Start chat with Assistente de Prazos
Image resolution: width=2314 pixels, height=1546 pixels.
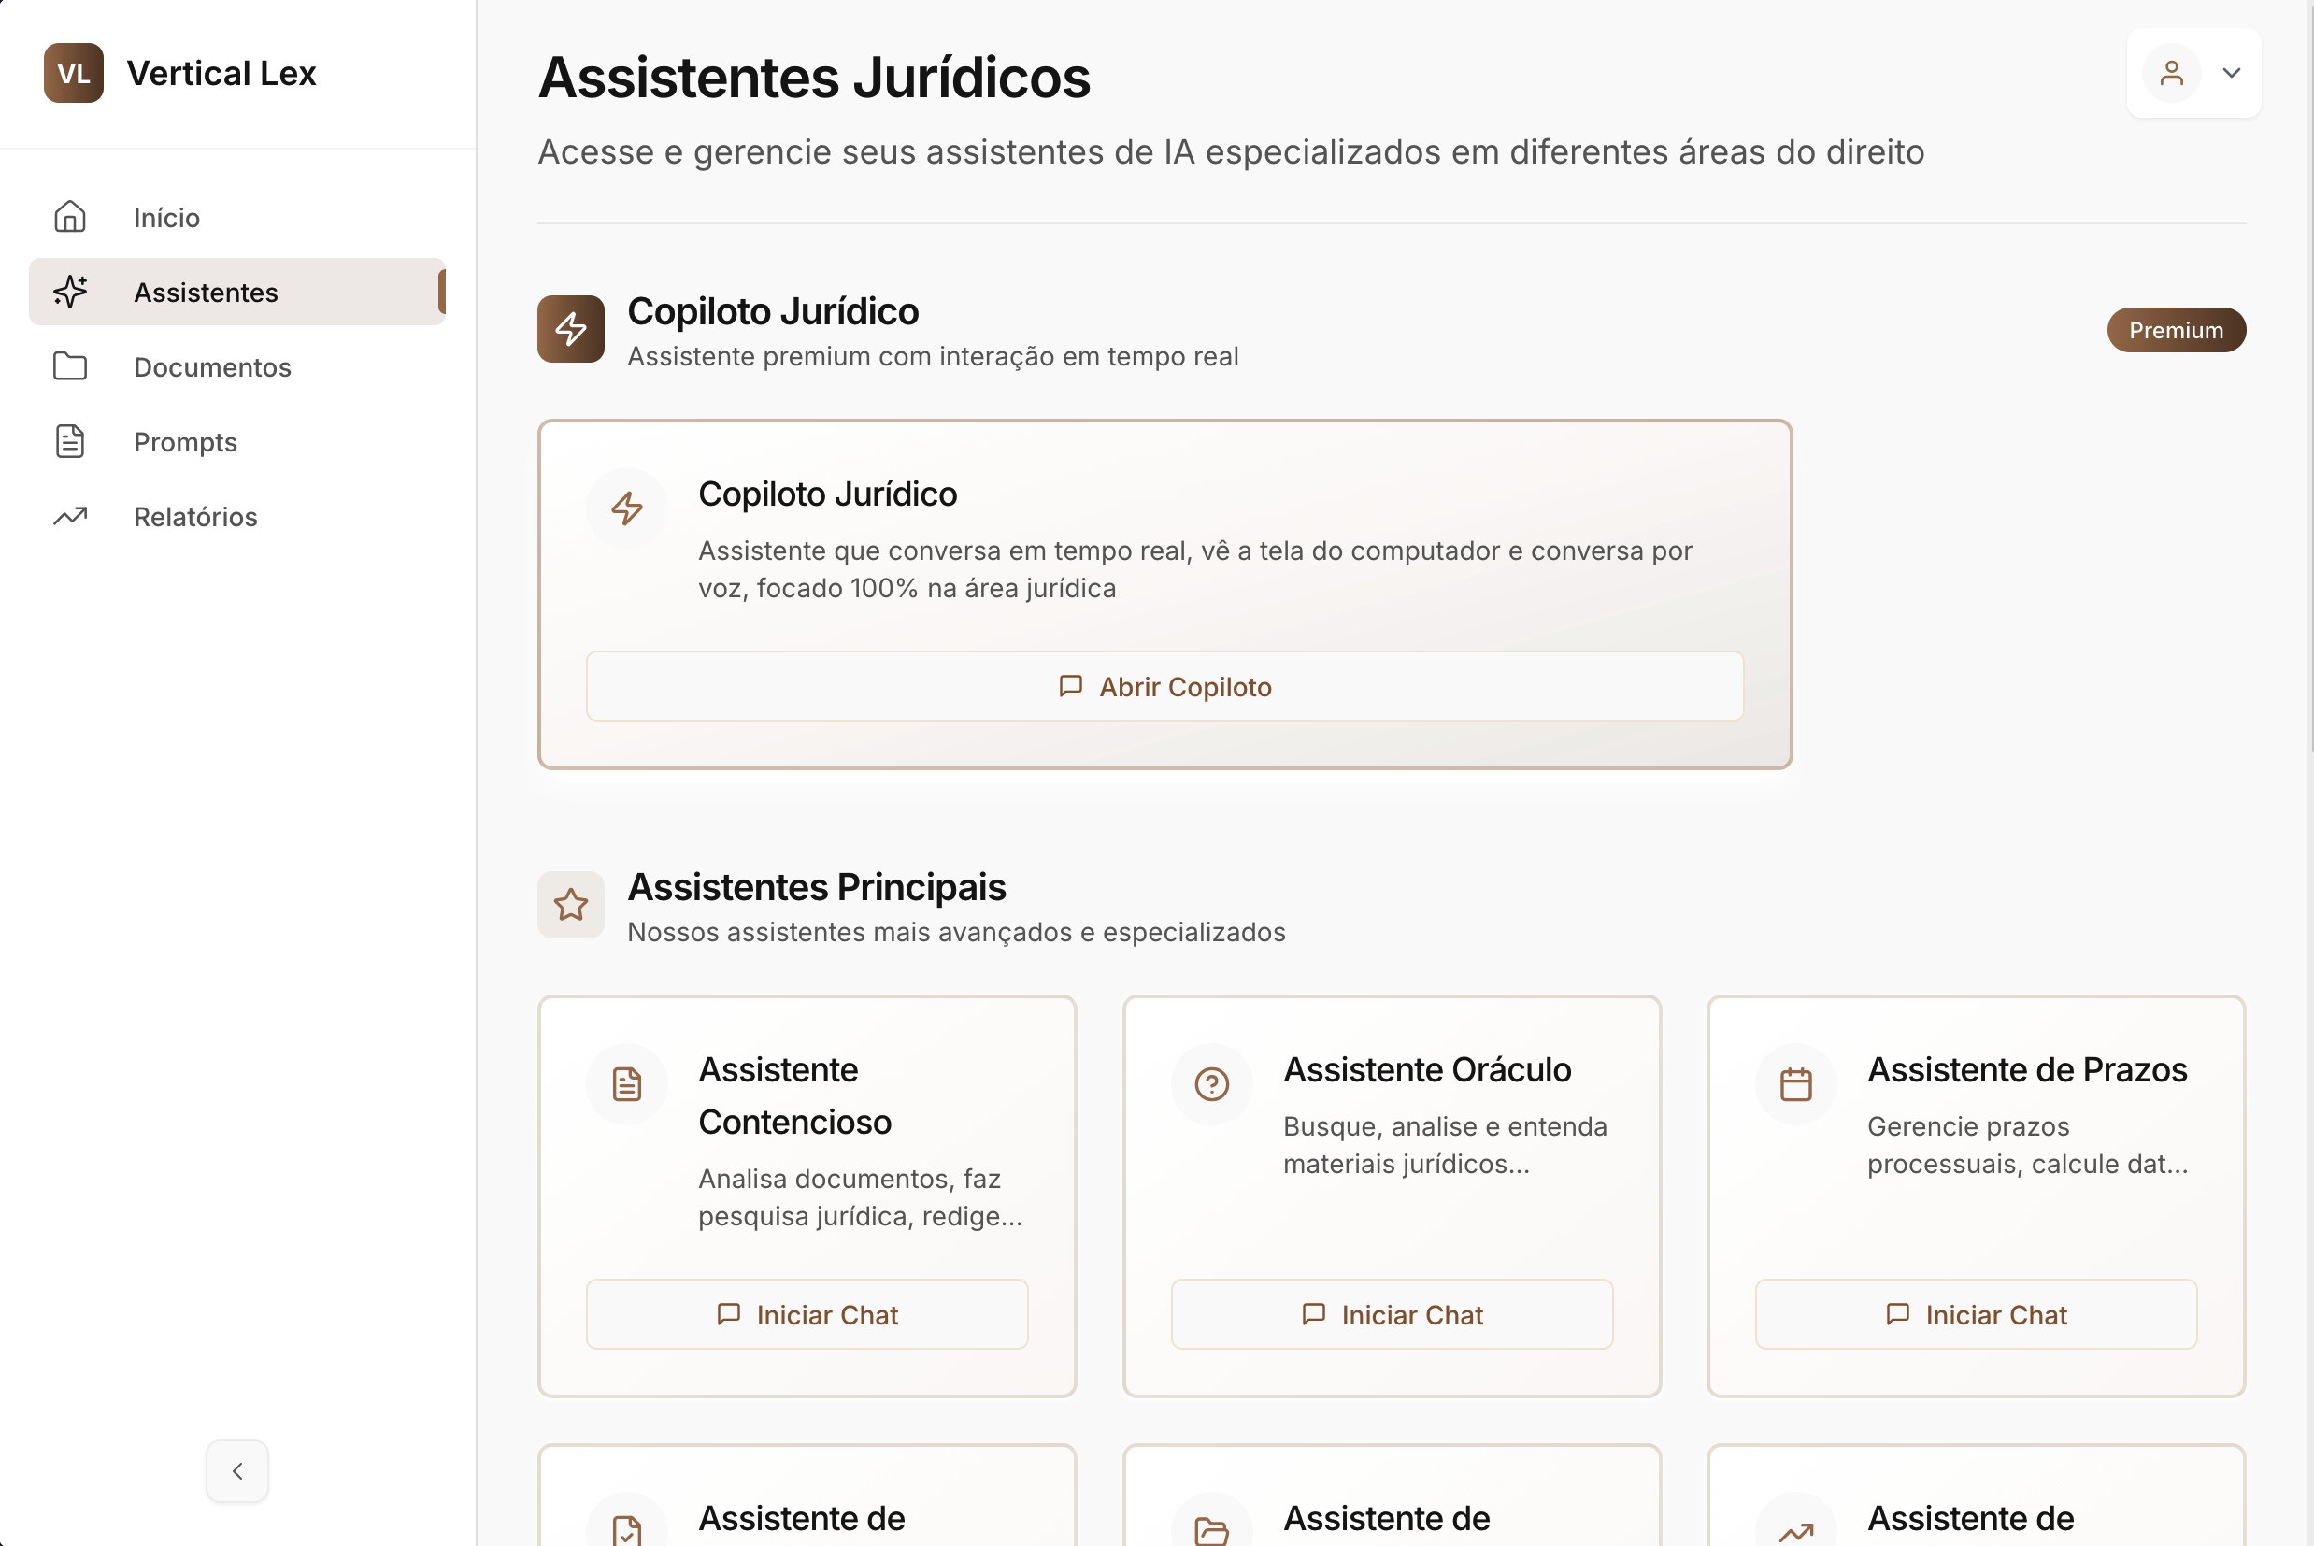(1977, 1315)
